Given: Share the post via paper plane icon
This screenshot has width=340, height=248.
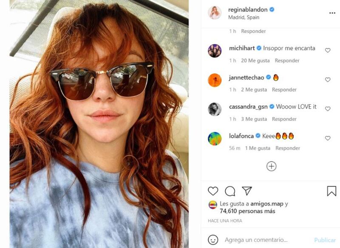Looking at the screenshot, I should click(247, 191).
